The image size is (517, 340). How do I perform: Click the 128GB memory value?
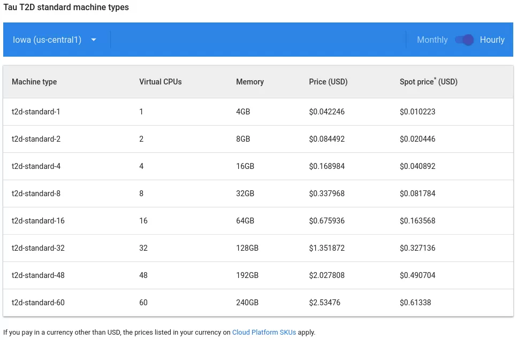click(247, 248)
